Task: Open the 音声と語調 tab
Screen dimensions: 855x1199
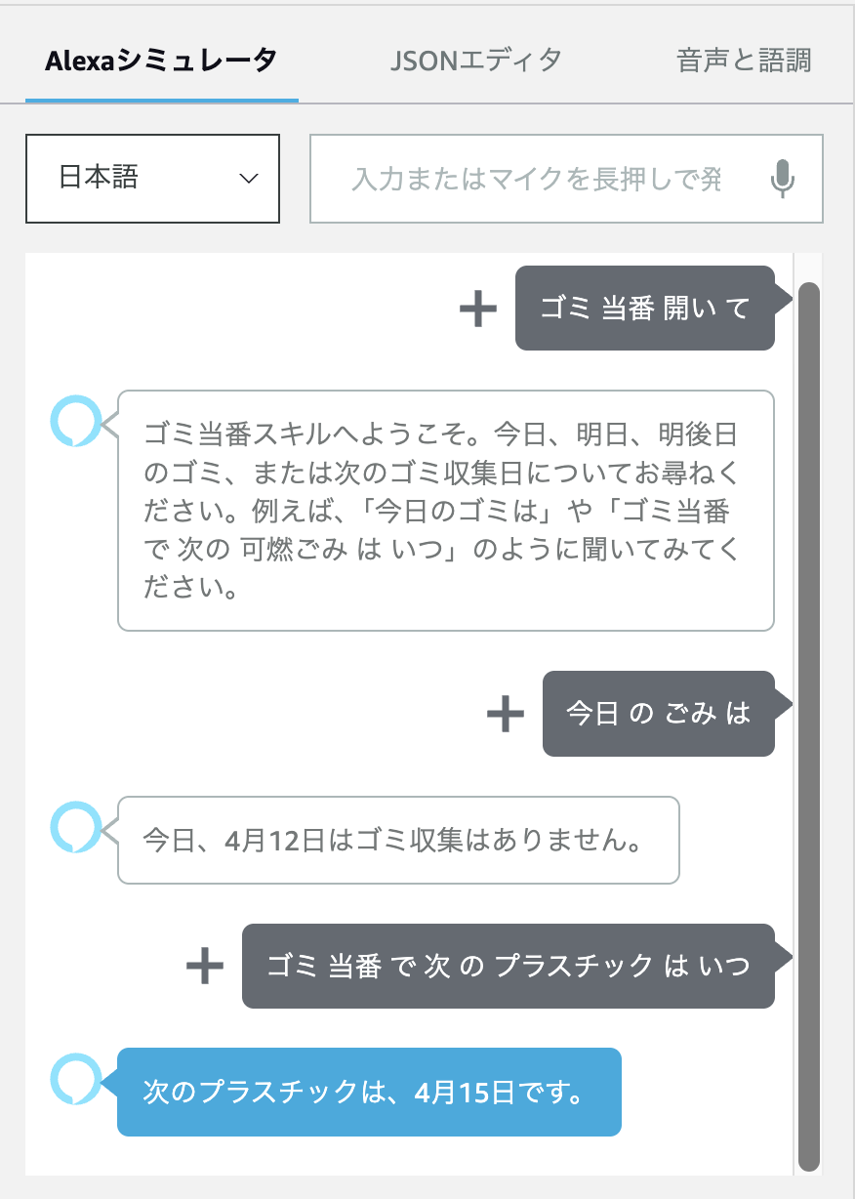Action: 744,60
